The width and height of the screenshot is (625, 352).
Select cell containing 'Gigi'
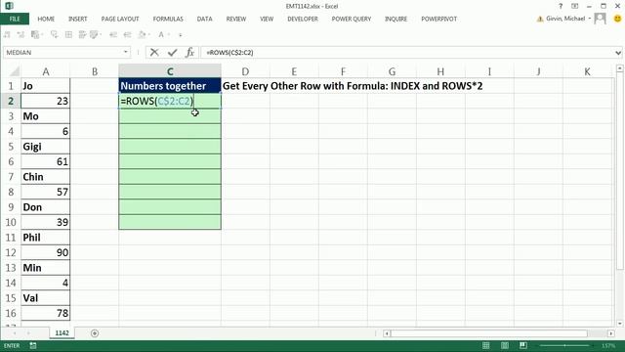point(46,147)
